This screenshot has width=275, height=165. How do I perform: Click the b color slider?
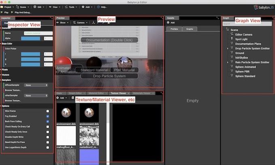click(x=30, y=64)
